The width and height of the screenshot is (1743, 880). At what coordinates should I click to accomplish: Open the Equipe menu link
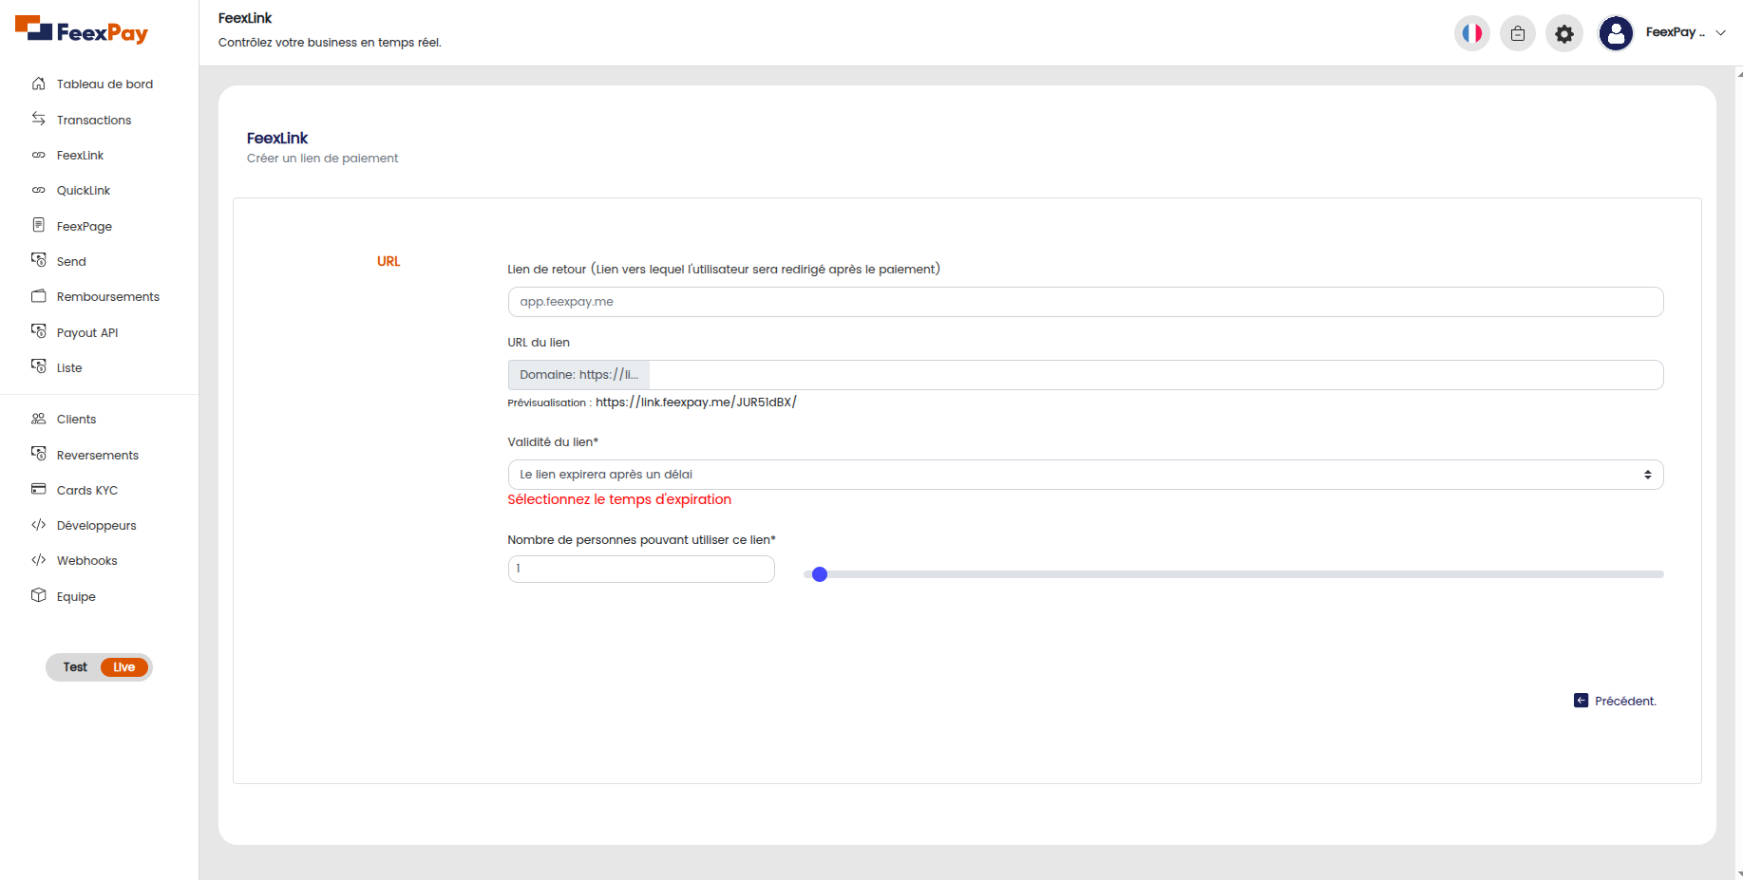tap(76, 596)
